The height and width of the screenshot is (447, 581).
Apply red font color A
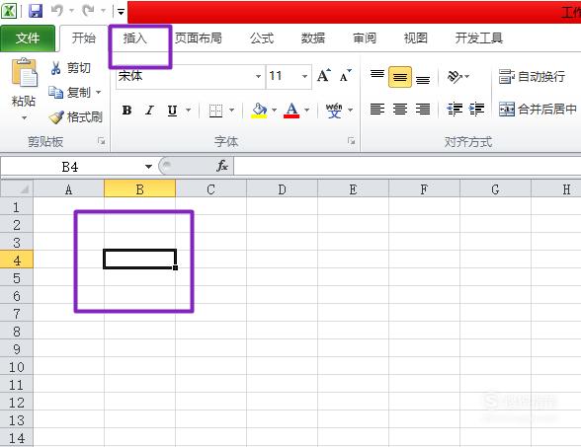point(291,111)
